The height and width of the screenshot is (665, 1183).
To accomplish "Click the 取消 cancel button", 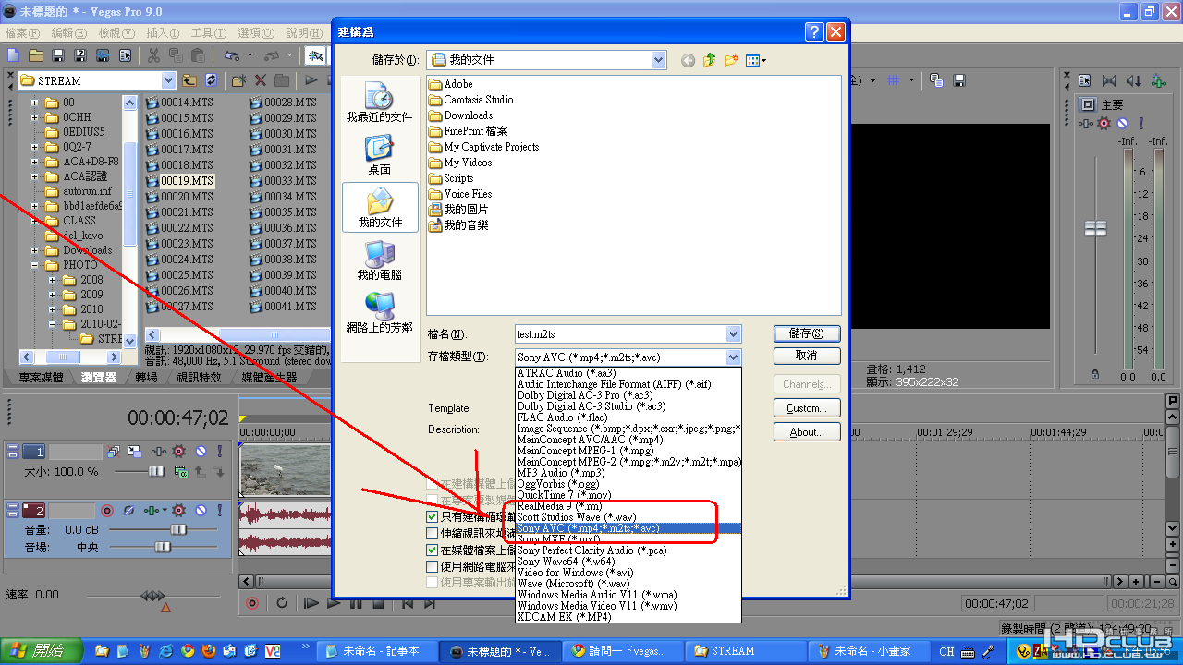I will (x=807, y=356).
